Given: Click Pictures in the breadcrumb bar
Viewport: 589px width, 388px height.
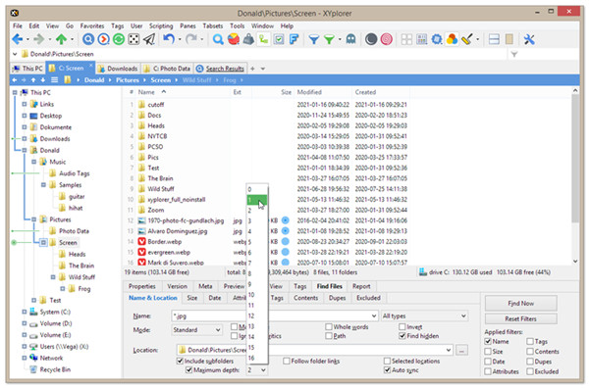Looking at the screenshot, I should pyautogui.click(x=128, y=79).
